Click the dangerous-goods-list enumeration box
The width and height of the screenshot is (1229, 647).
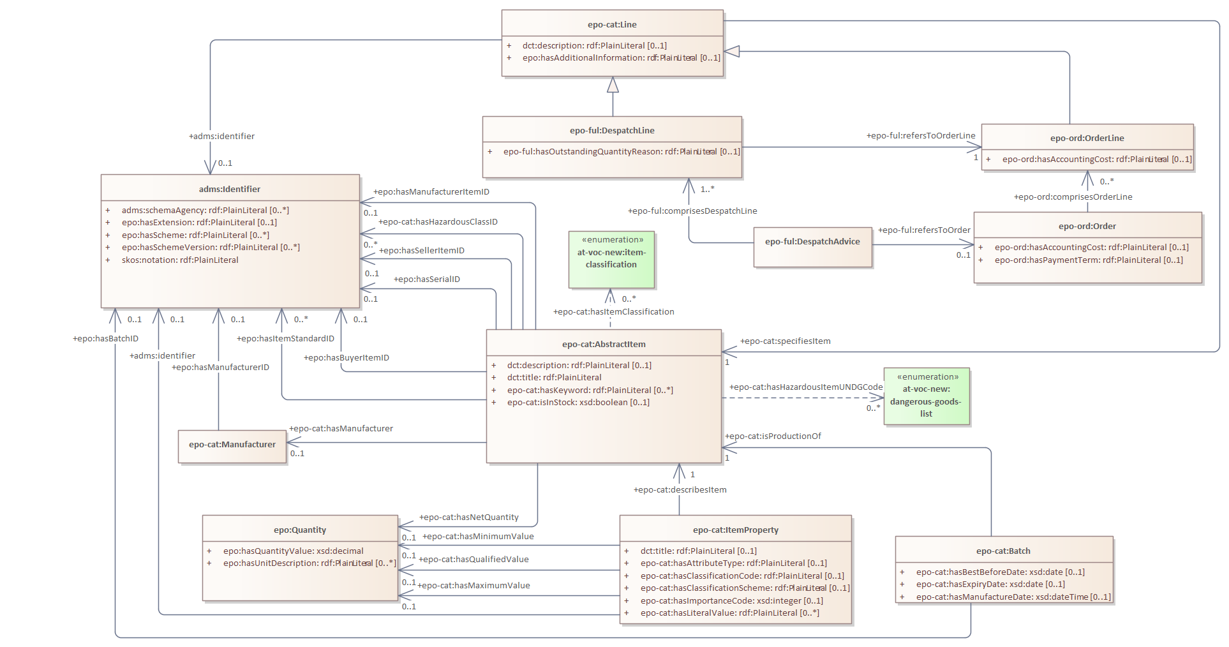926,396
